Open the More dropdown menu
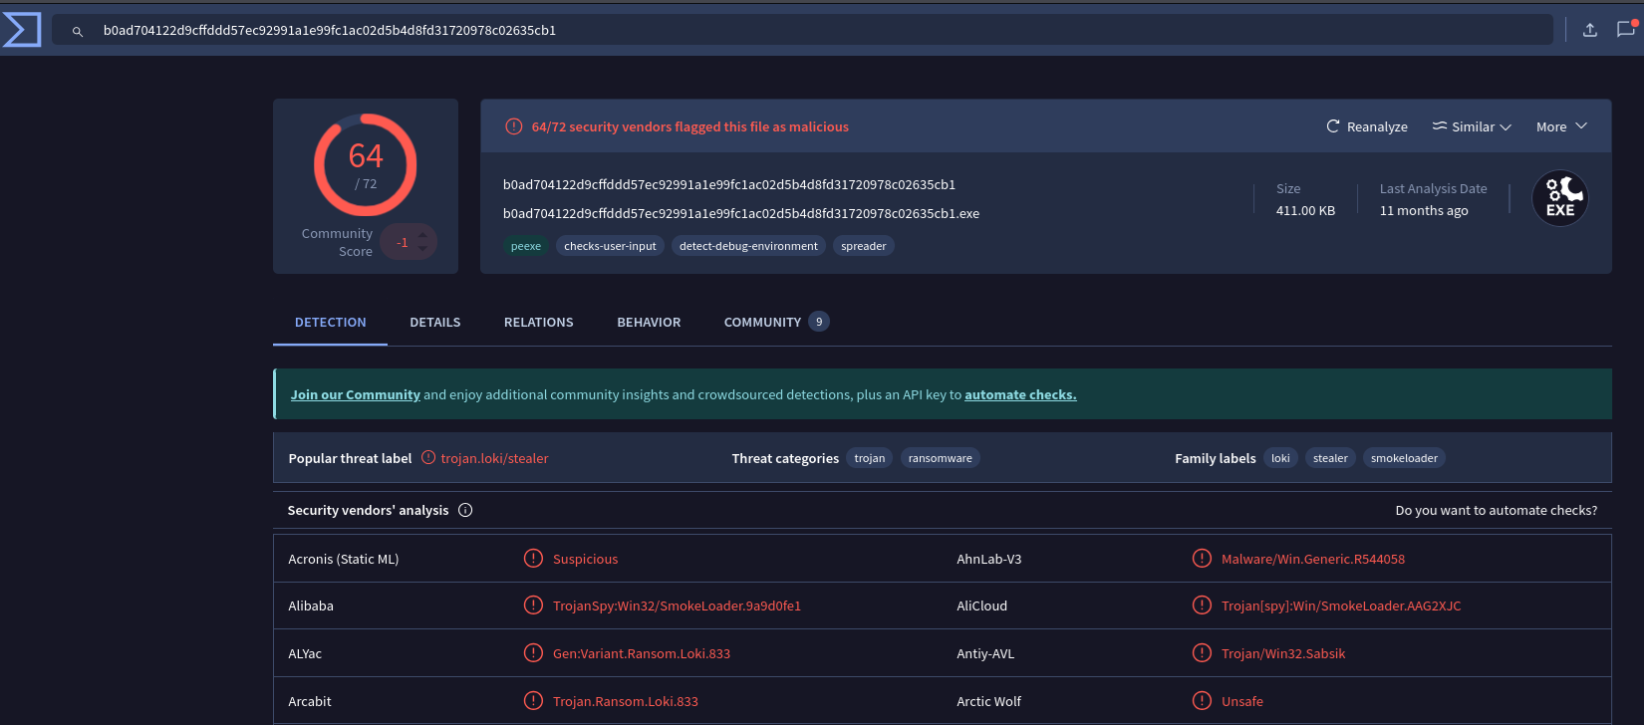Screen dimensions: 1644x725 (1560, 126)
